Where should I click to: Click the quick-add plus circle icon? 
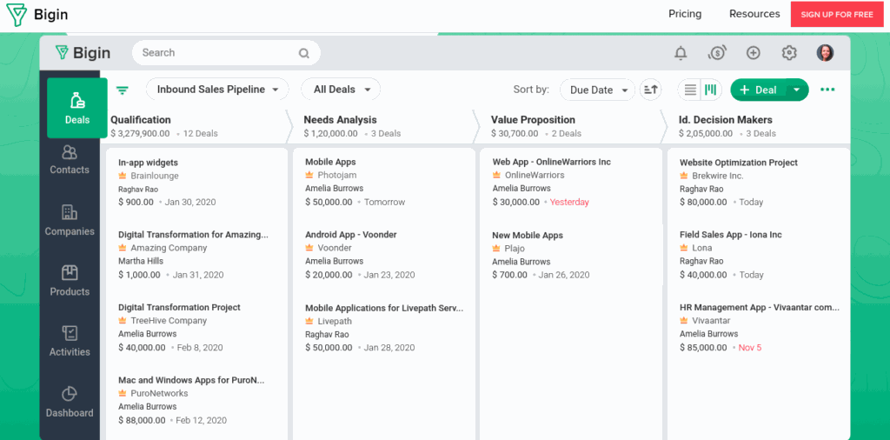pos(754,53)
